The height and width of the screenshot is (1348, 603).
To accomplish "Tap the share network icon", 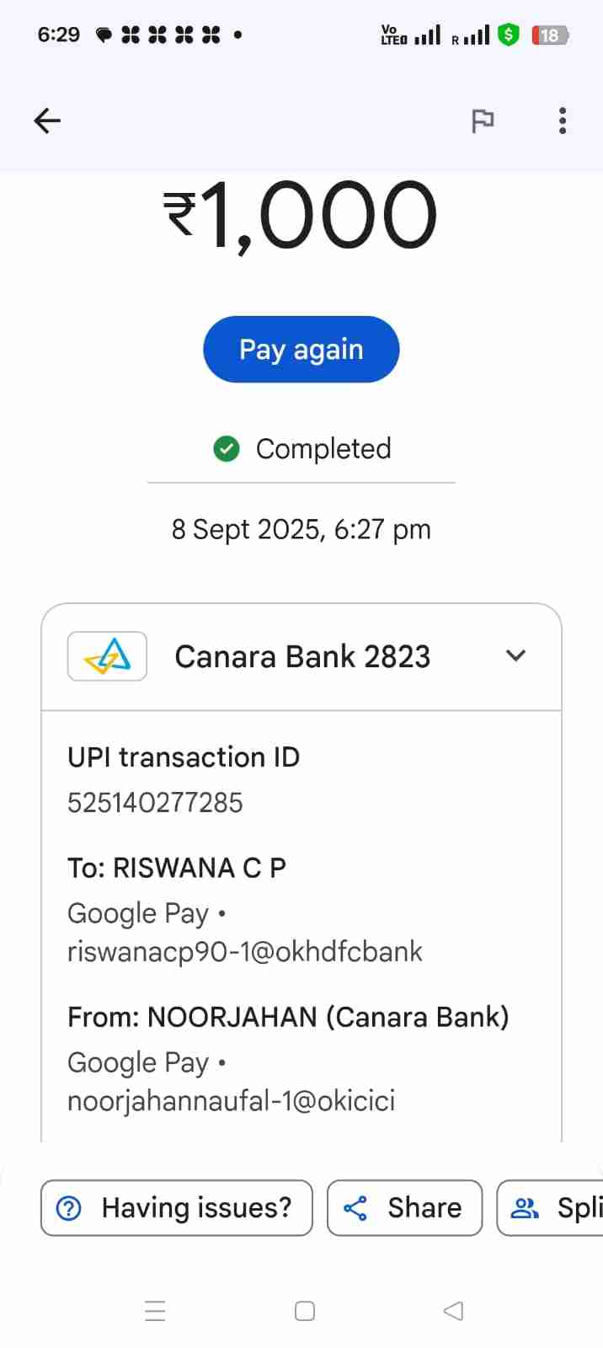I will click(355, 1208).
